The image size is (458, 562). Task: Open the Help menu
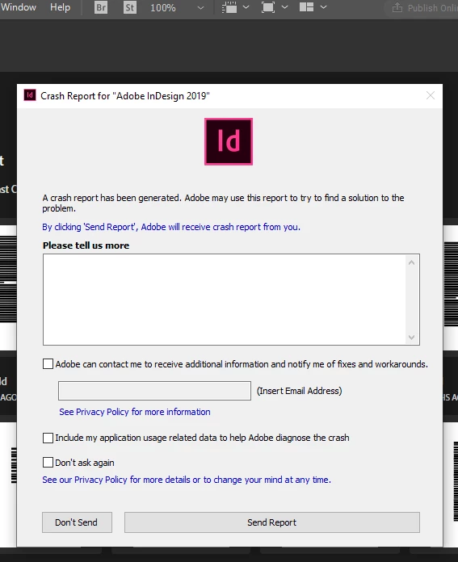pos(60,7)
